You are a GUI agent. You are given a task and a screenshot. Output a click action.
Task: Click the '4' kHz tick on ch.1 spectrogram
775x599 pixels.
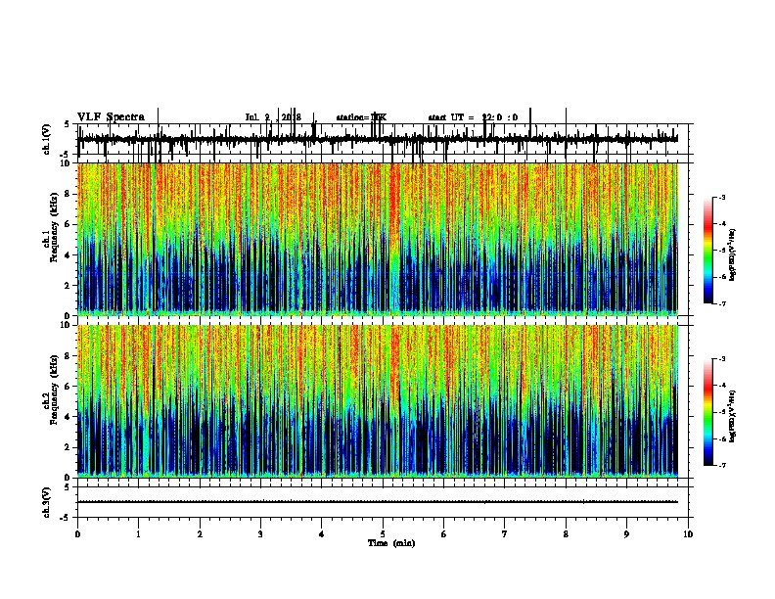[x=68, y=255]
